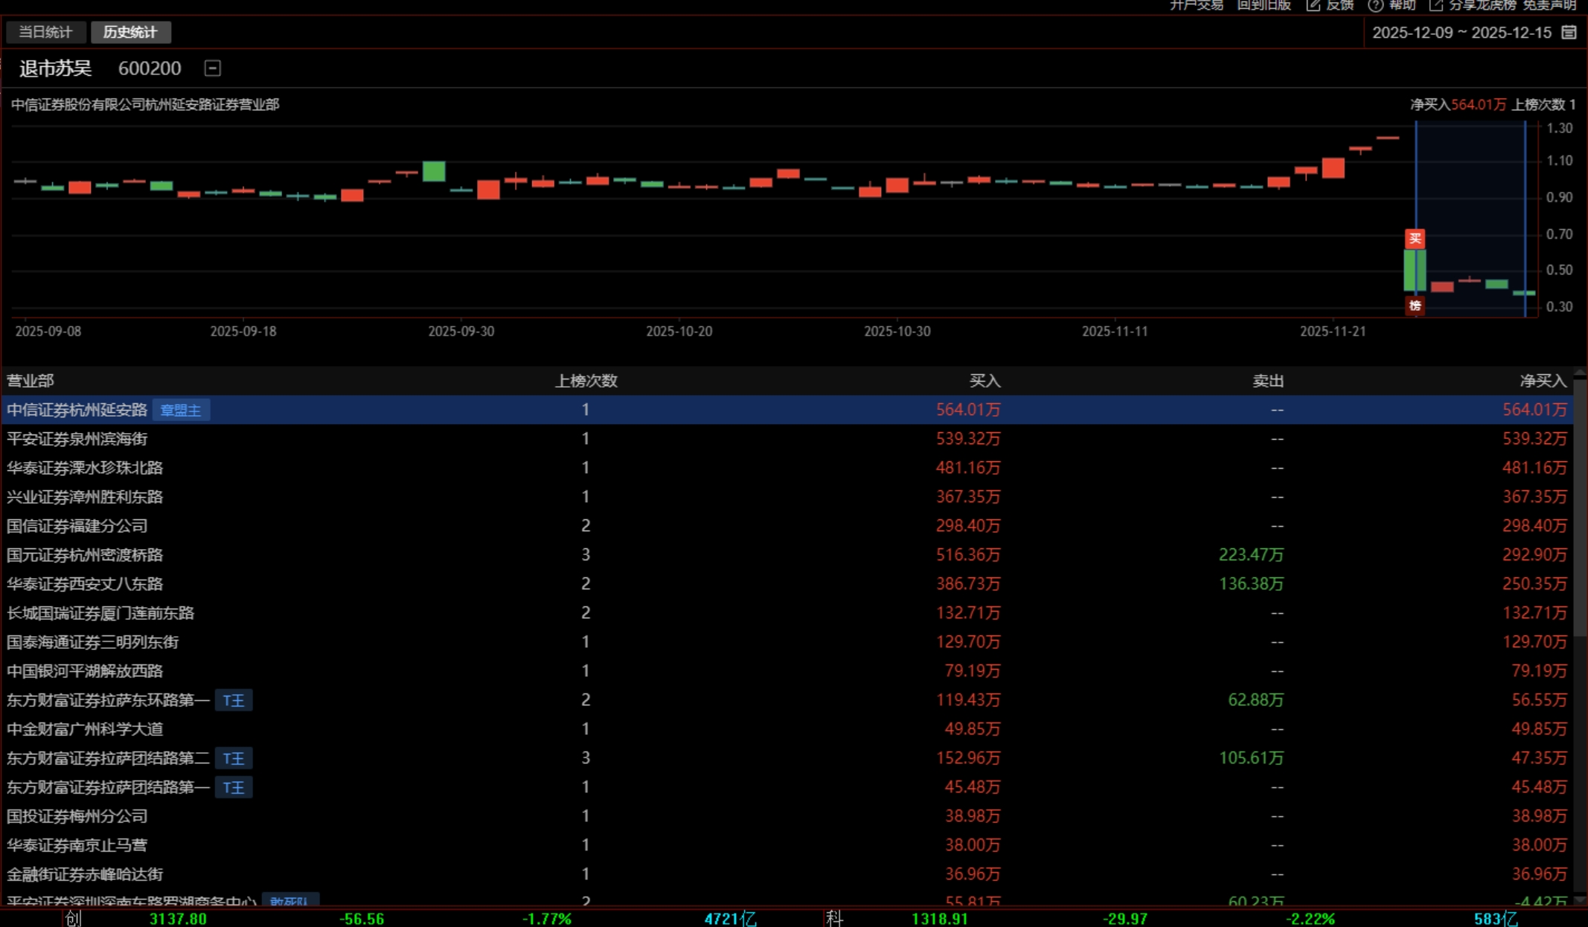
Task: Sort by the 净买入 column header
Action: pyautogui.click(x=1542, y=381)
